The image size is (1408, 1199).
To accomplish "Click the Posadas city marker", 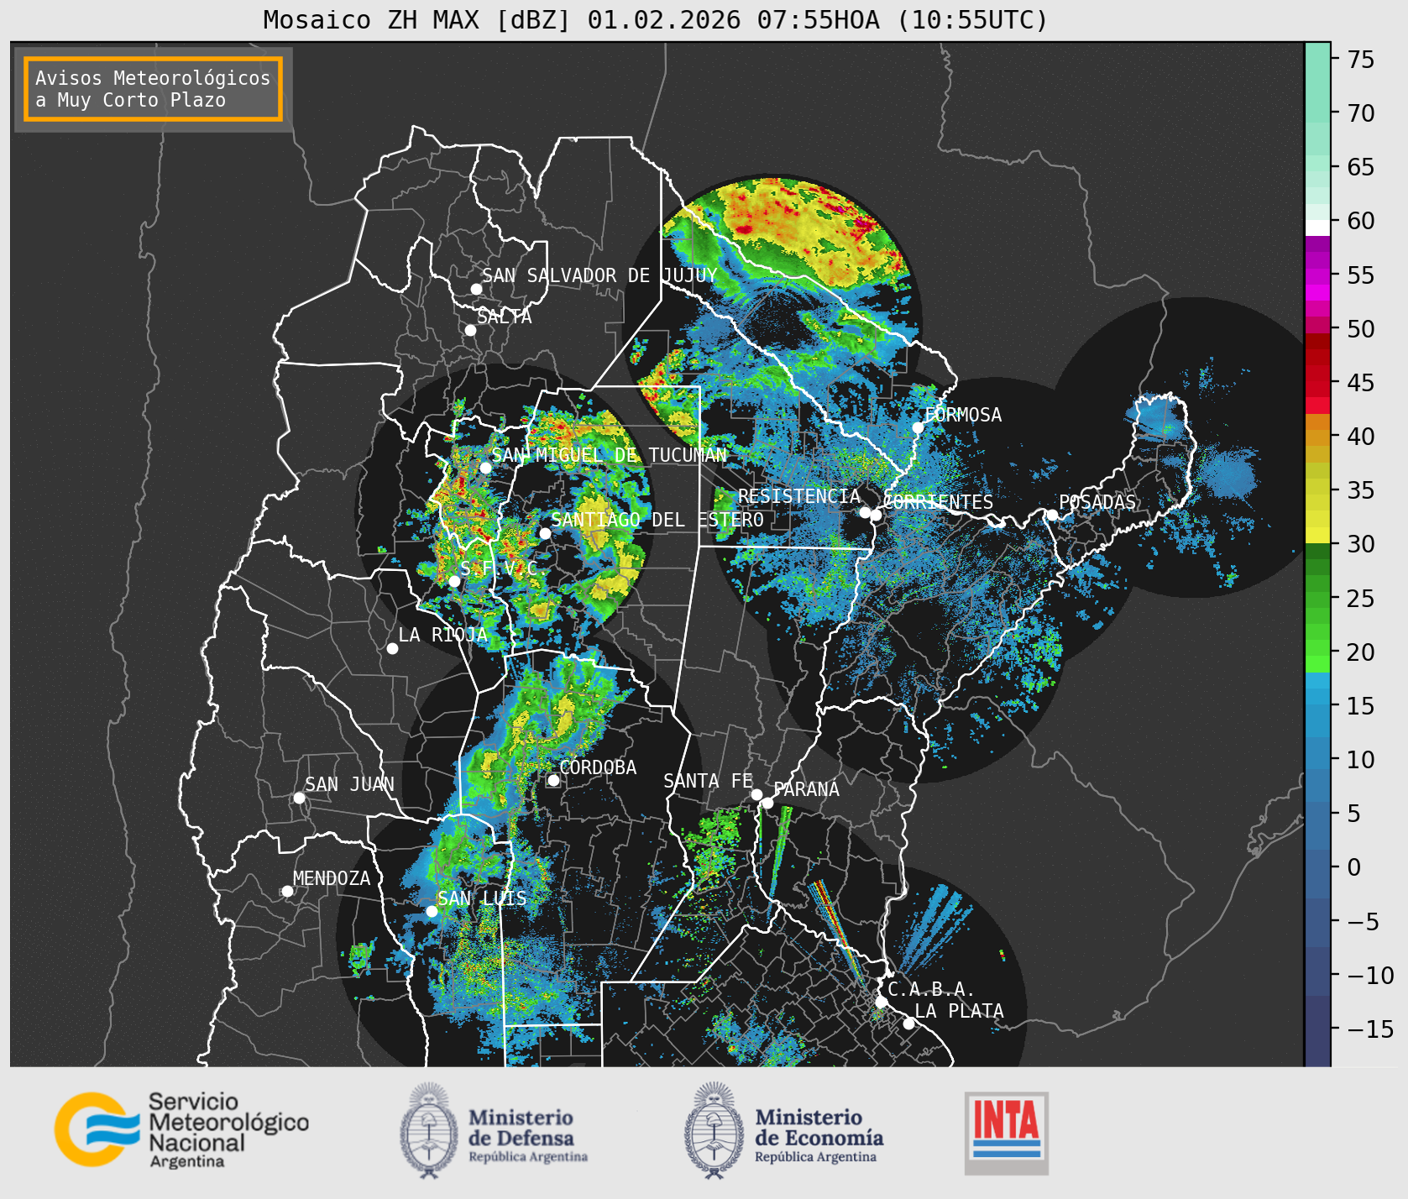I will click(x=1052, y=515).
